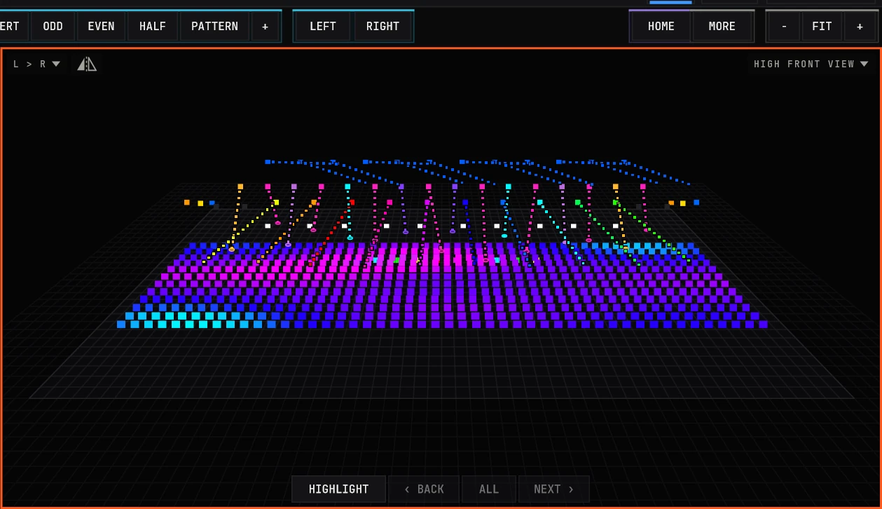
Task: Select HALF of the fixtures
Action: [x=153, y=27]
